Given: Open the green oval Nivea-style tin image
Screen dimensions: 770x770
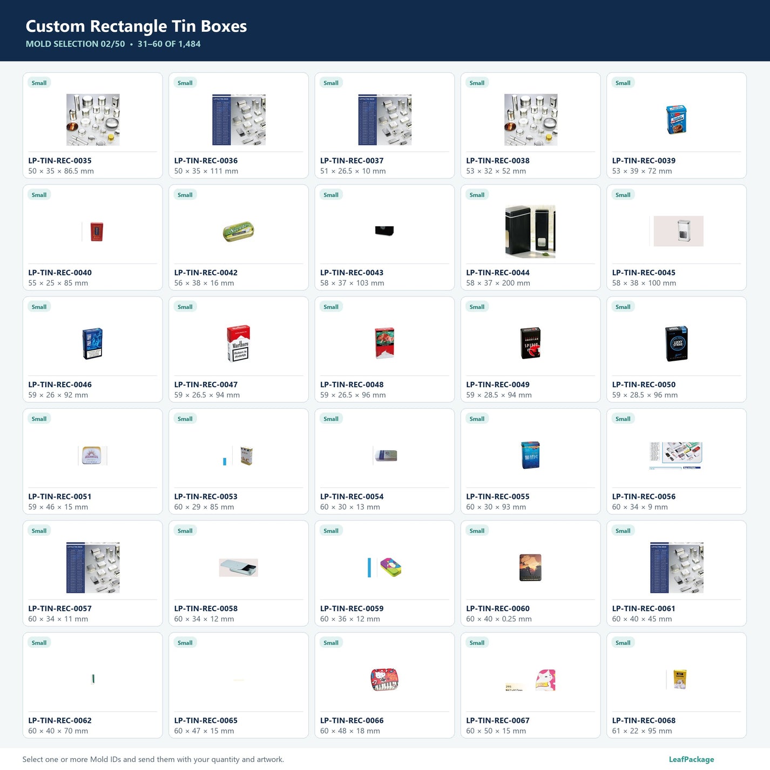Looking at the screenshot, I should (238, 232).
